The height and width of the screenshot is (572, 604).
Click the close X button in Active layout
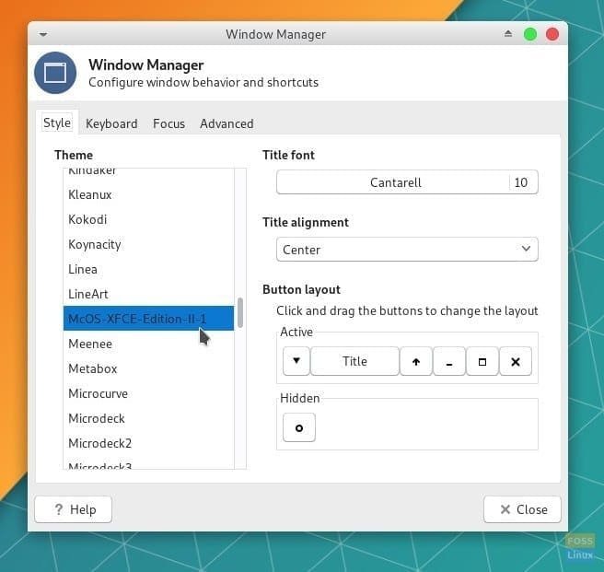516,361
